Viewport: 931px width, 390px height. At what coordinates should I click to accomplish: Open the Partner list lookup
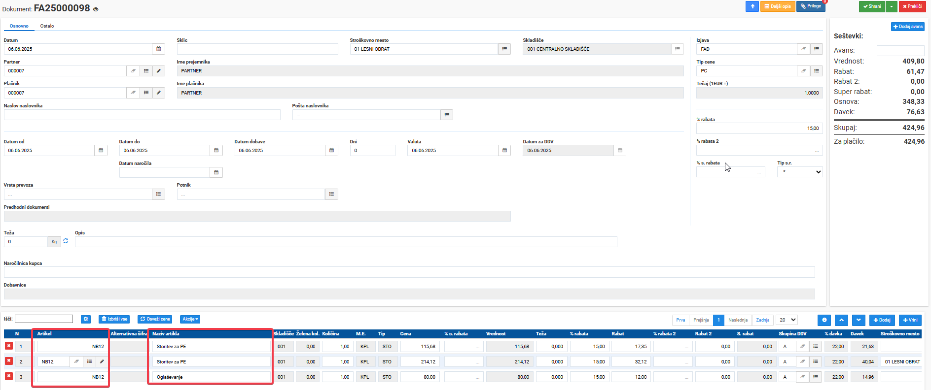[146, 71]
